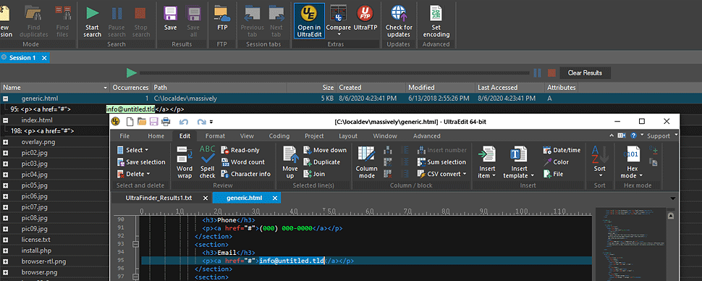Viewport: 702px width, 281px height.
Task: Open the File ribbon tab in UltraEdit
Action: click(125, 136)
